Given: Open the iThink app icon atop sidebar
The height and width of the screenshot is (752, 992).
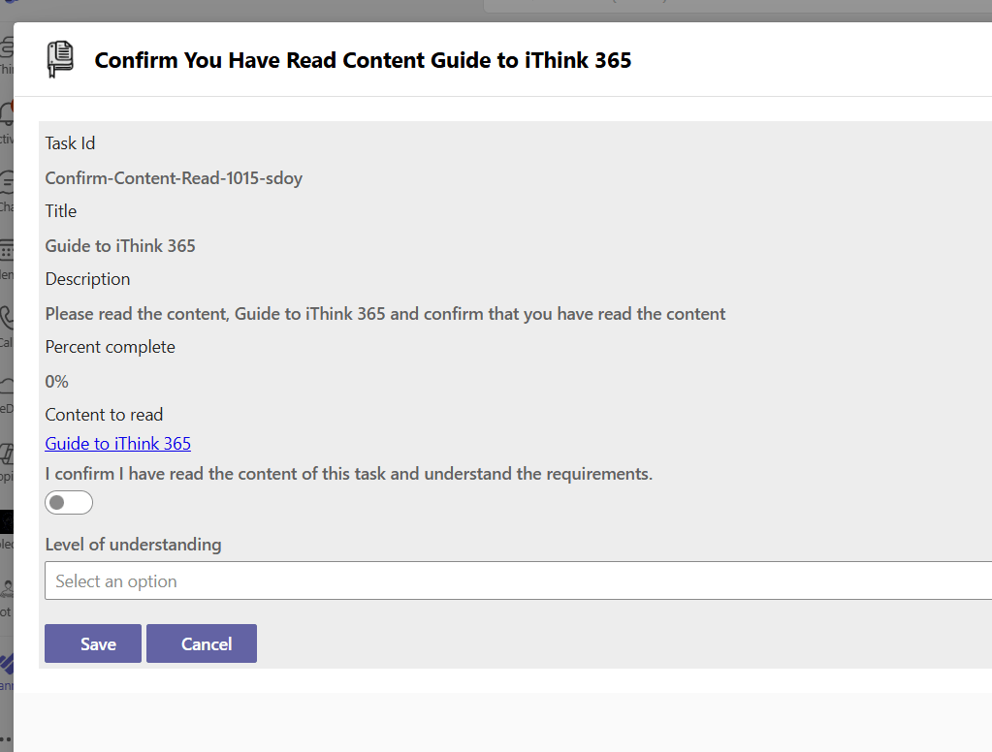Looking at the screenshot, I should click(x=7, y=47).
